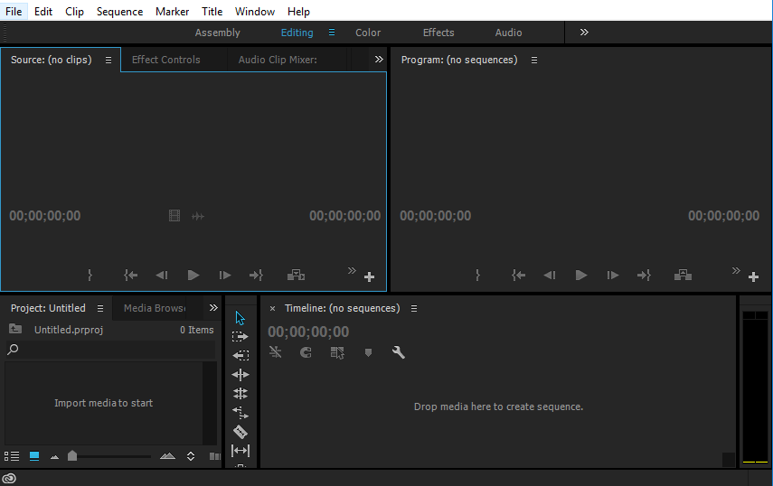Toggle Linked Selection in the Timeline
This screenshot has width=773, height=486.
(x=337, y=352)
